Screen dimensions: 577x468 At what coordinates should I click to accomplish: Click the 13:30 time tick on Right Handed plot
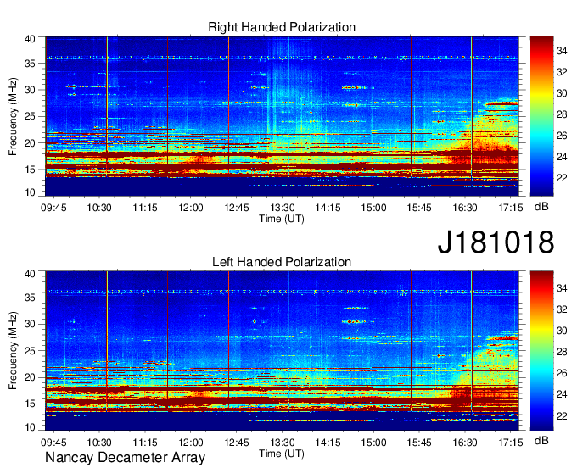283,208
